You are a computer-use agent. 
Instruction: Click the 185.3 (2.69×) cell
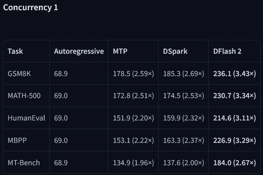coord(183,74)
